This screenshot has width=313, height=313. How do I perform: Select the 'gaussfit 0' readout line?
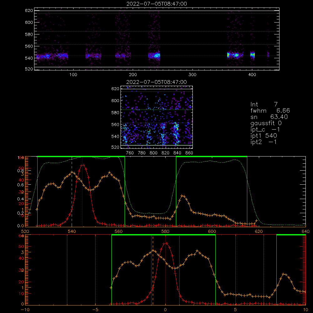(x=266, y=123)
